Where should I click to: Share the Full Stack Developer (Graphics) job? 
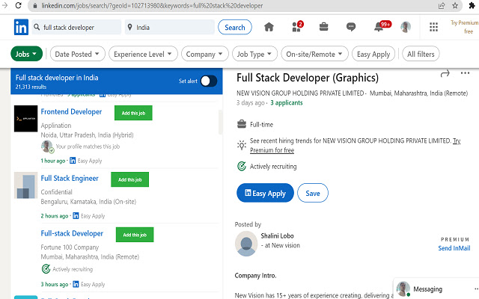point(445,73)
